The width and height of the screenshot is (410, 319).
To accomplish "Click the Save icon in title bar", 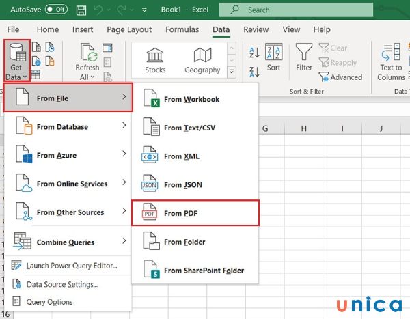I will pyautogui.click(x=81, y=10).
